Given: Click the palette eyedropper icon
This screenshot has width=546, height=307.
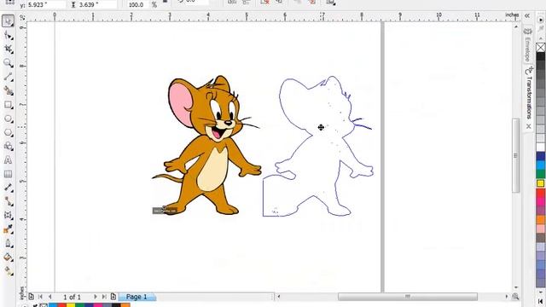Looking at the screenshot, I should (x=35, y=305).
